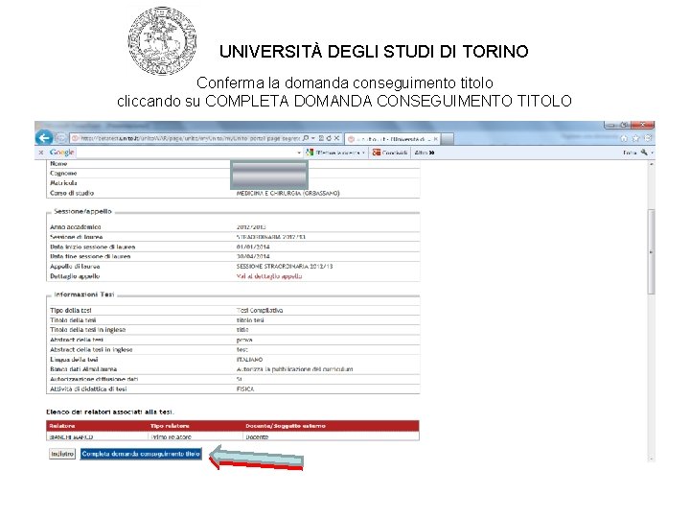Image resolution: width=690 pixels, height=518 pixels.
Task: Close the Università browser tab
Action: click(x=436, y=139)
